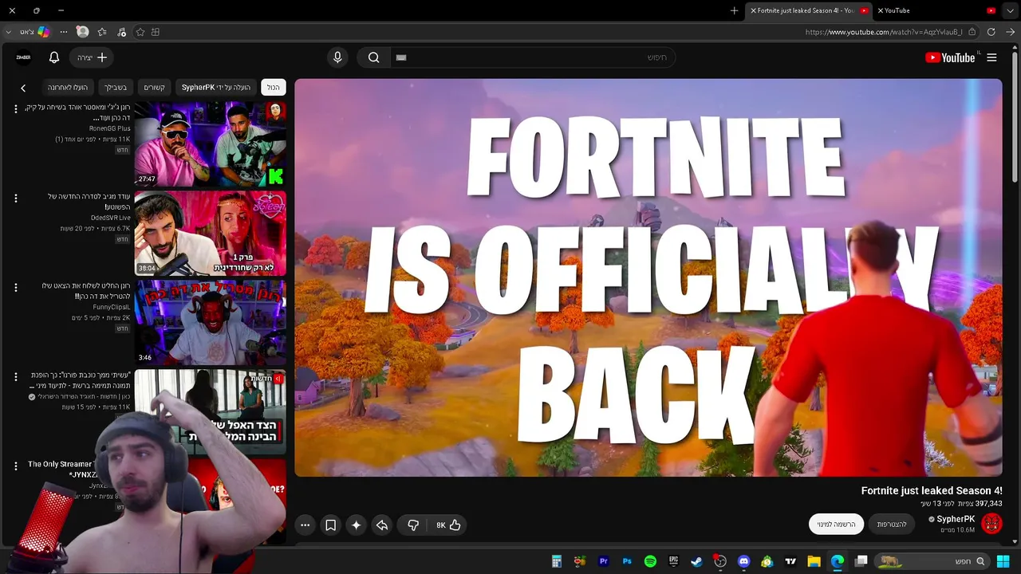This screenshot has width=1021, height=574.
Task: Open the browser settings and more ellipsis
Action: coord(64,32)
